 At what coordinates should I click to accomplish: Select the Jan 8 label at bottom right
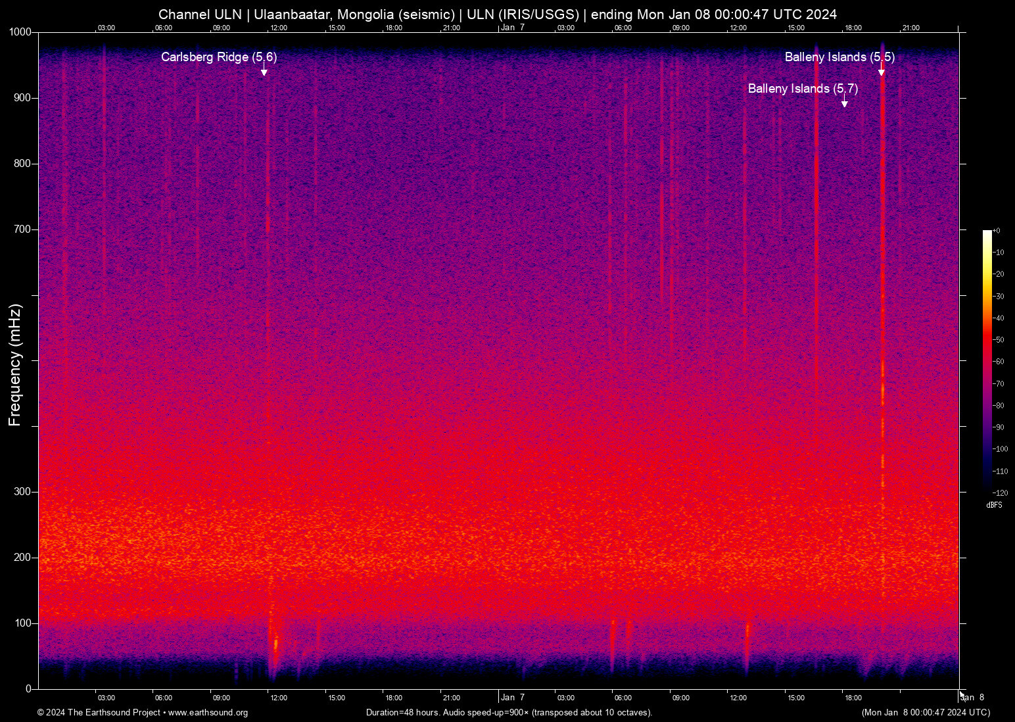pyautogui.click(x=974, y=697)
